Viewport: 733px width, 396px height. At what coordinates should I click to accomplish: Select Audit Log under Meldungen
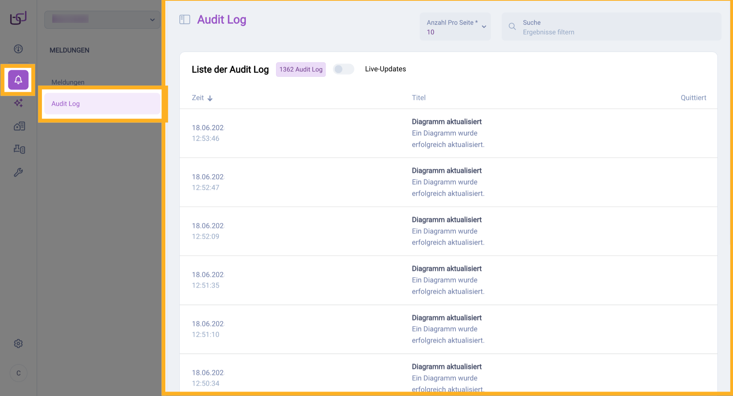coord(65,103)
